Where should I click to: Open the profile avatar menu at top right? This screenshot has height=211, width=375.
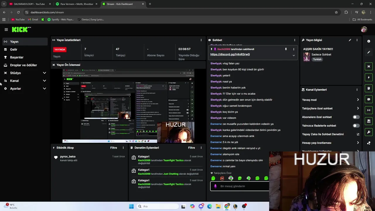(x=364, y=30)
